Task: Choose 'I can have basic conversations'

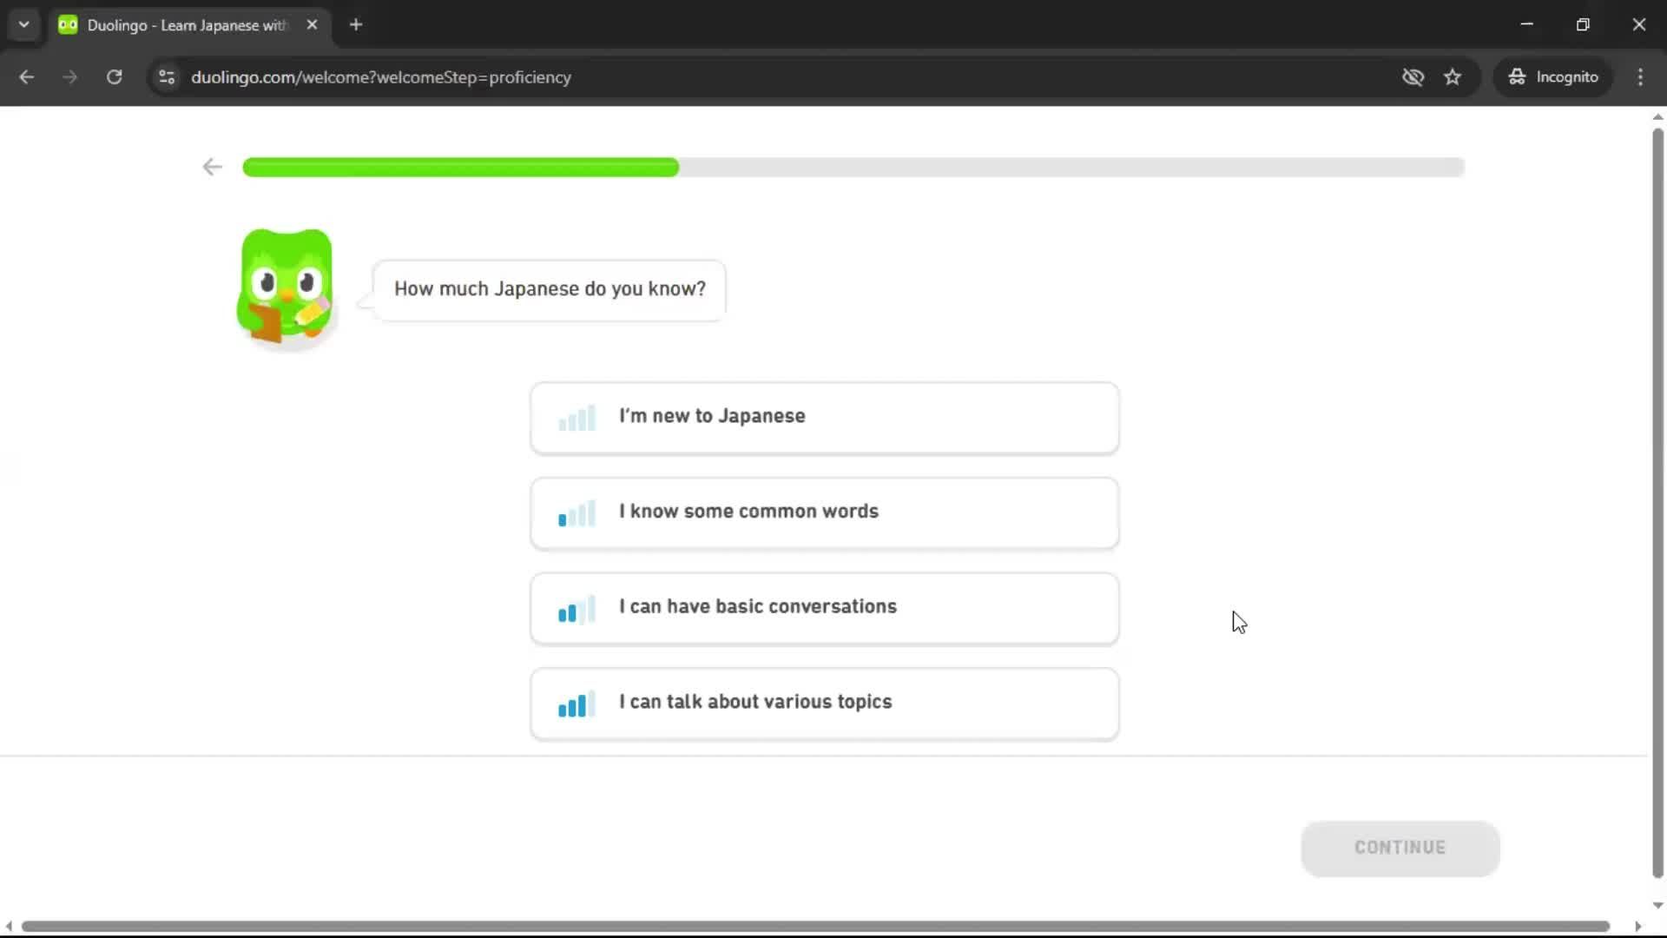Action: click(x=823, y=608)
